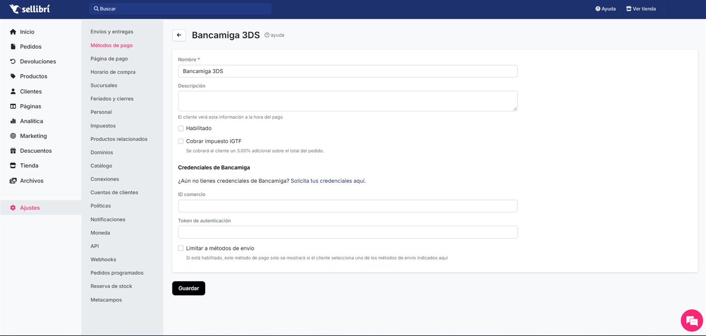The height and width of the screenshot is (336, 706).
Task: Open Metacampos settings
Action: point(106,300)
